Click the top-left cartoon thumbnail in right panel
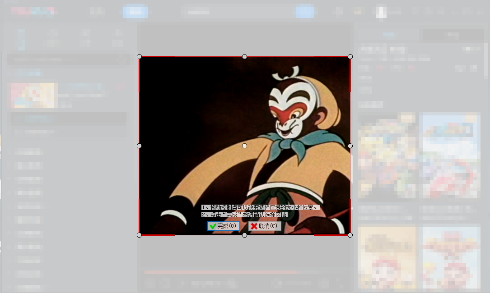The height and width of the screenshot is (293, 490). point(387,155)
